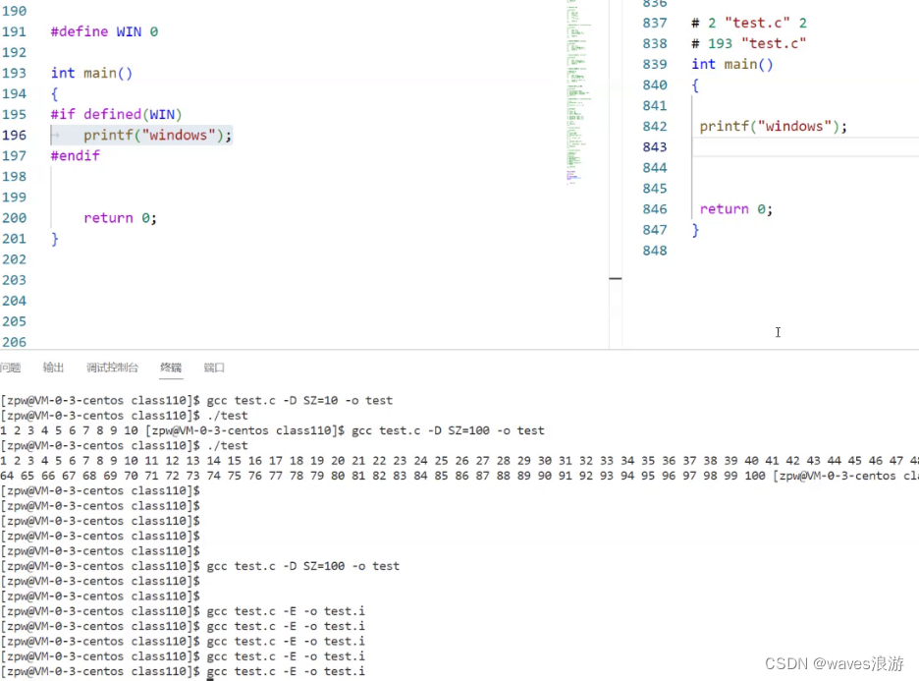Click line number 191 in left editor
Image resolution: width=919 pixels, height=681 pixels.
pos(14,31)
